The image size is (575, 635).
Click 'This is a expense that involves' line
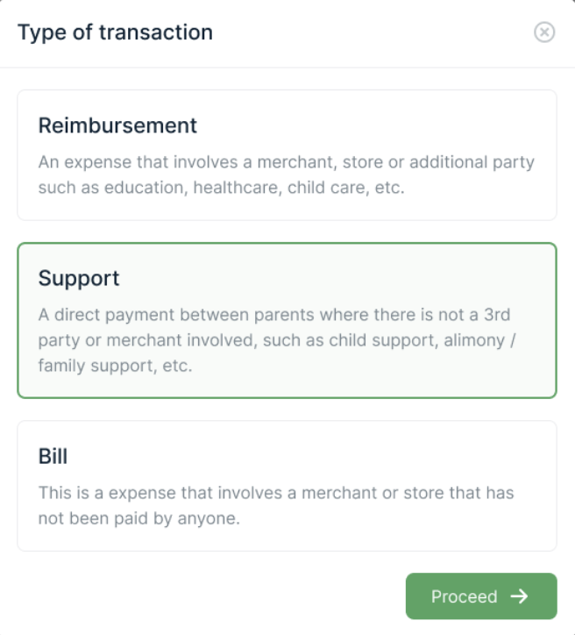[x=276, y=493]
